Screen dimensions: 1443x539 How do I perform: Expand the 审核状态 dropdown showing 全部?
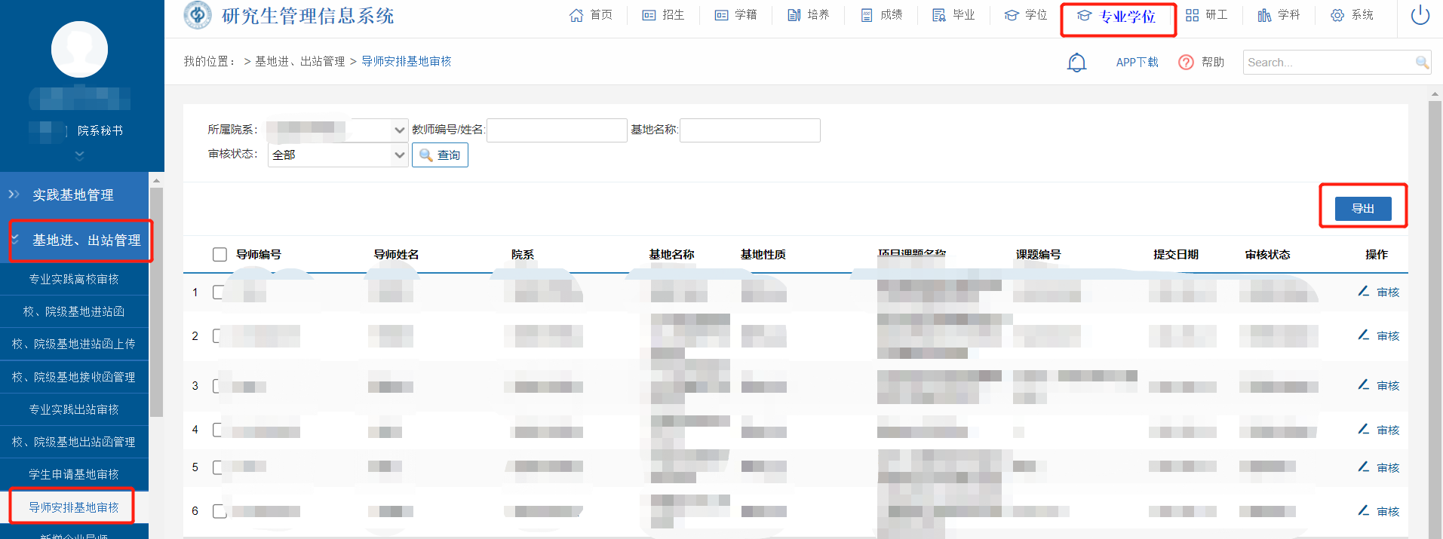[x=337, y=155]
